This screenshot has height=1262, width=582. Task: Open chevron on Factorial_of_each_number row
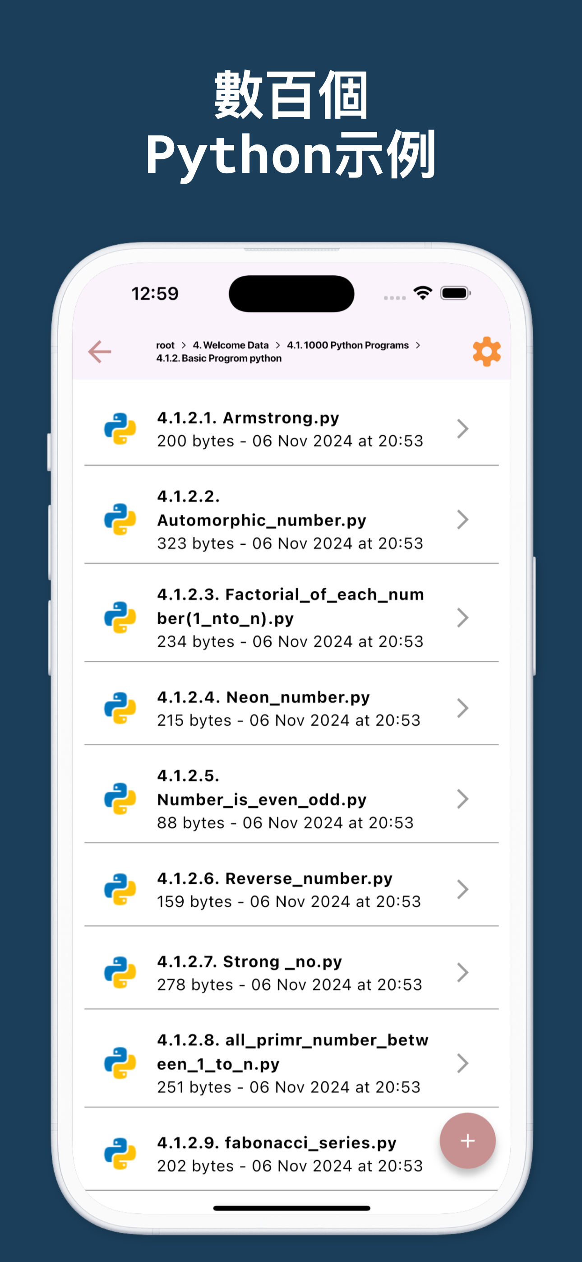tap(462, 617)
